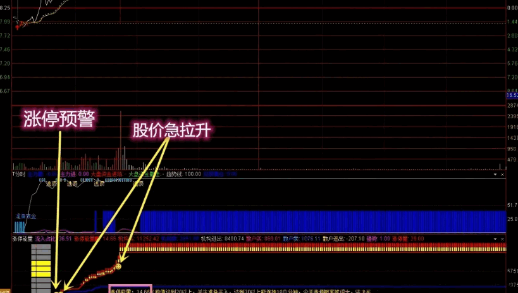
Task: Click the 6.67 price axis label
Action: 4,91
